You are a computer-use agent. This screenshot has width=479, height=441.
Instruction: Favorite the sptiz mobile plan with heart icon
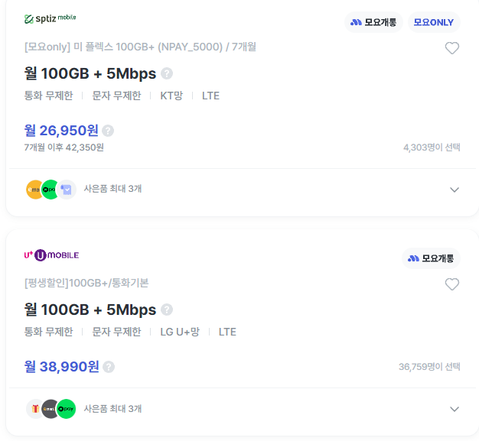point(451,48)
